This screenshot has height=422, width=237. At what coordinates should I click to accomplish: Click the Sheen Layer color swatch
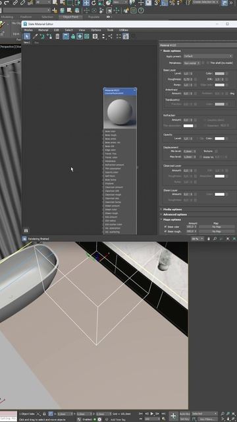(219, 195)
